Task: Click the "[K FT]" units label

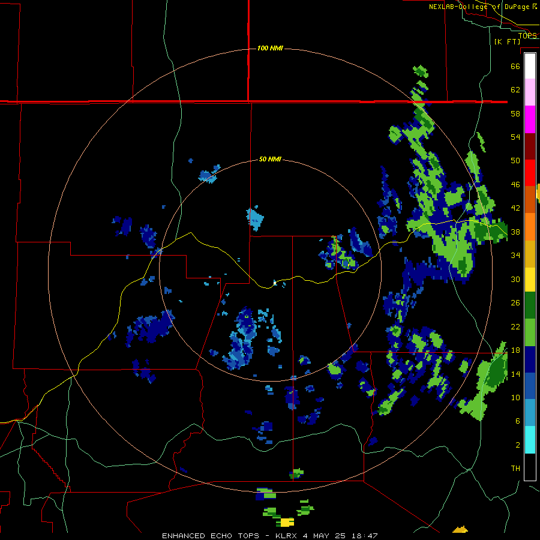Action: pyautogui.click(x=508, y=41)
